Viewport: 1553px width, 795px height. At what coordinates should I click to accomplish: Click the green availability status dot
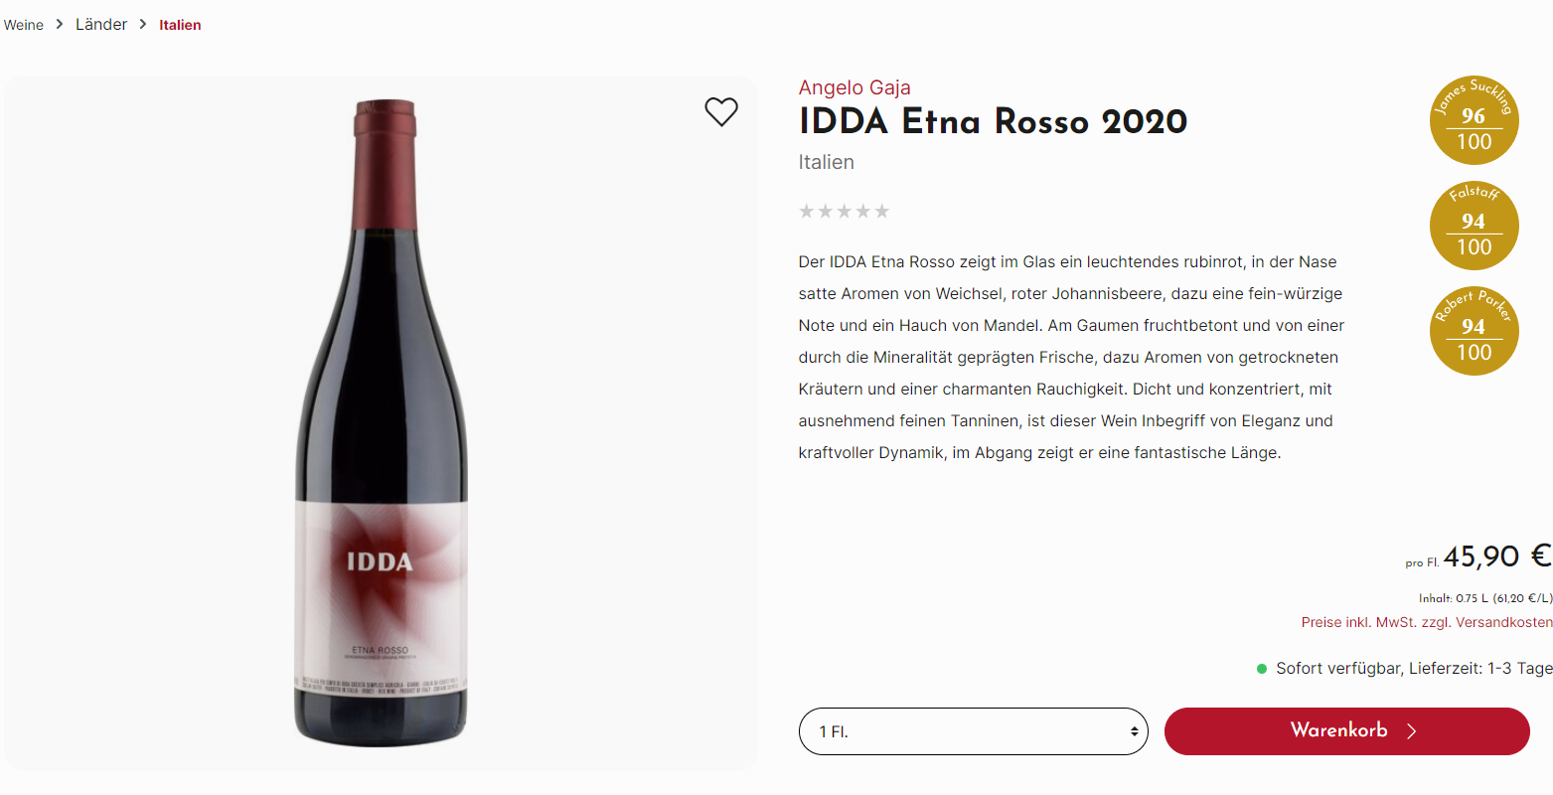pos(1263,669)
